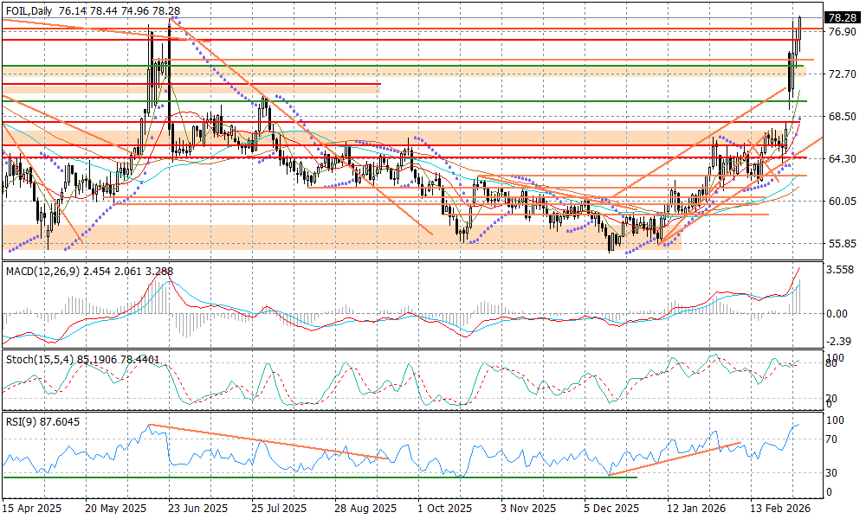Select the green horizontal line in RSI panel
This screenshot has height=519, width=866.
260,477
